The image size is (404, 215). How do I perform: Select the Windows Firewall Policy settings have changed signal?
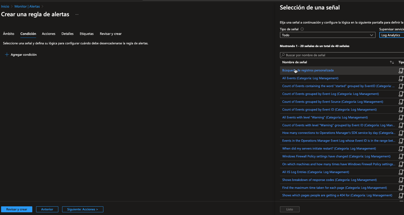336,156
